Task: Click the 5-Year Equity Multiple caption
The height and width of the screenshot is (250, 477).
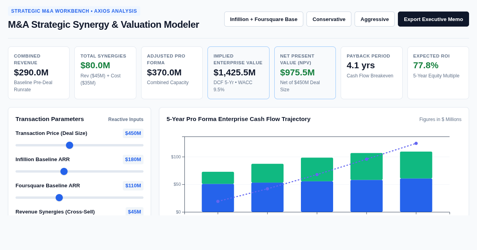Action: click(x=436, y=76)
